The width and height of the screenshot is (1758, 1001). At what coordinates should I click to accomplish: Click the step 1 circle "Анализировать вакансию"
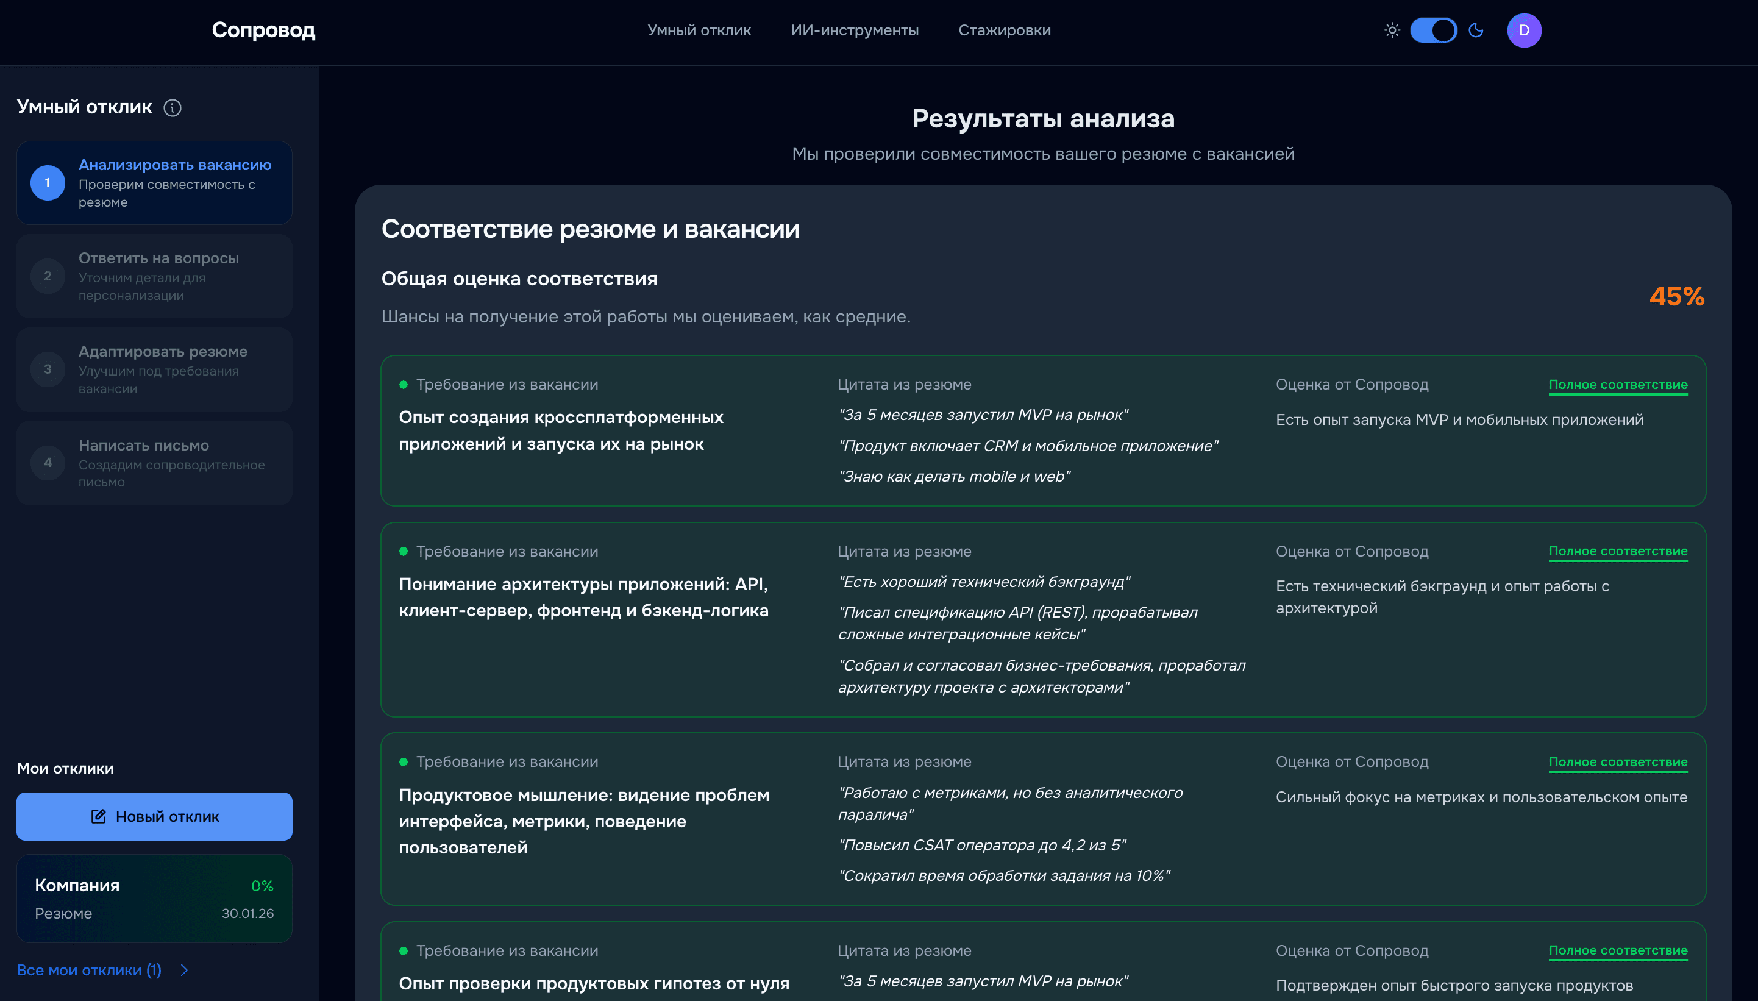tap(47, 183)
